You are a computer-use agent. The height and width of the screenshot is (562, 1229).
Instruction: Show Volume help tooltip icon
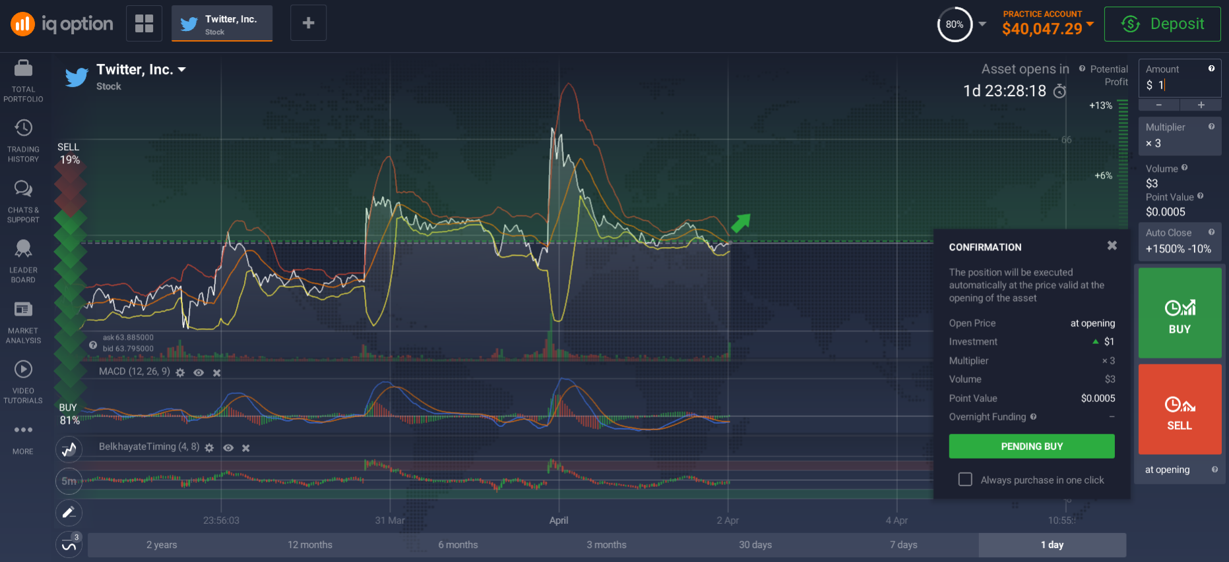point(1184,167)
